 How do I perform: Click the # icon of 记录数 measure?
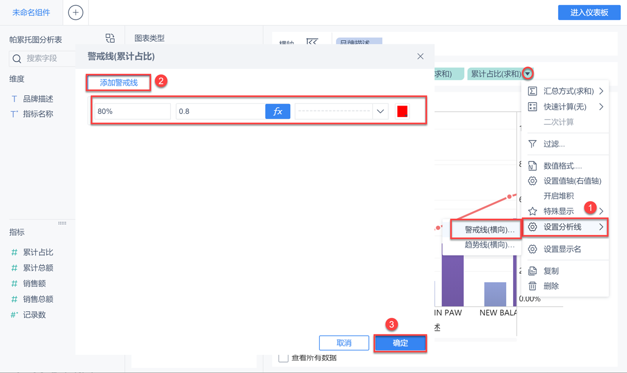pos(14,315)
